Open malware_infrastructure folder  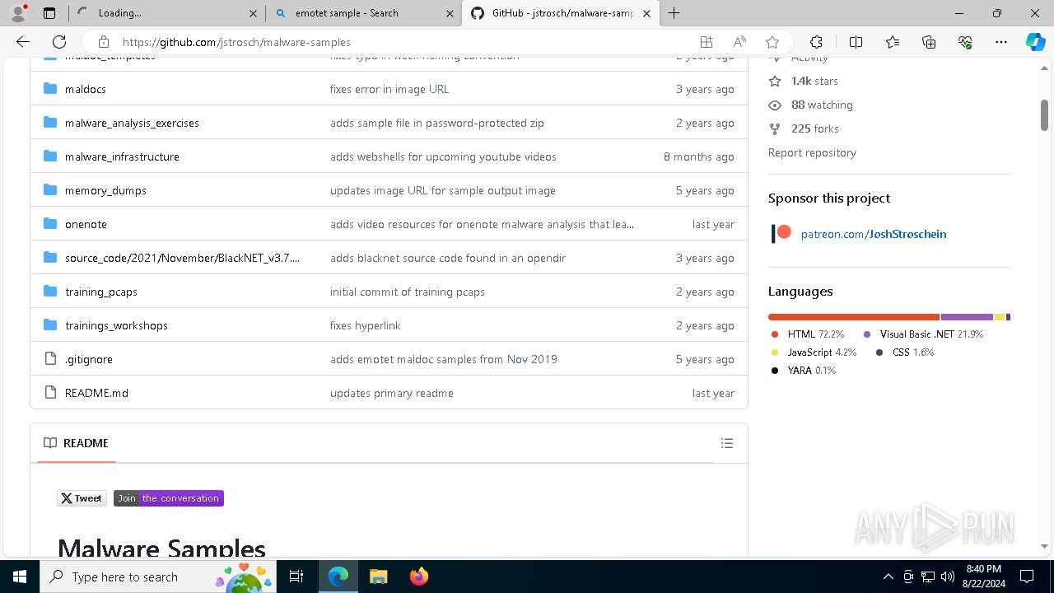tap(122, 156)
